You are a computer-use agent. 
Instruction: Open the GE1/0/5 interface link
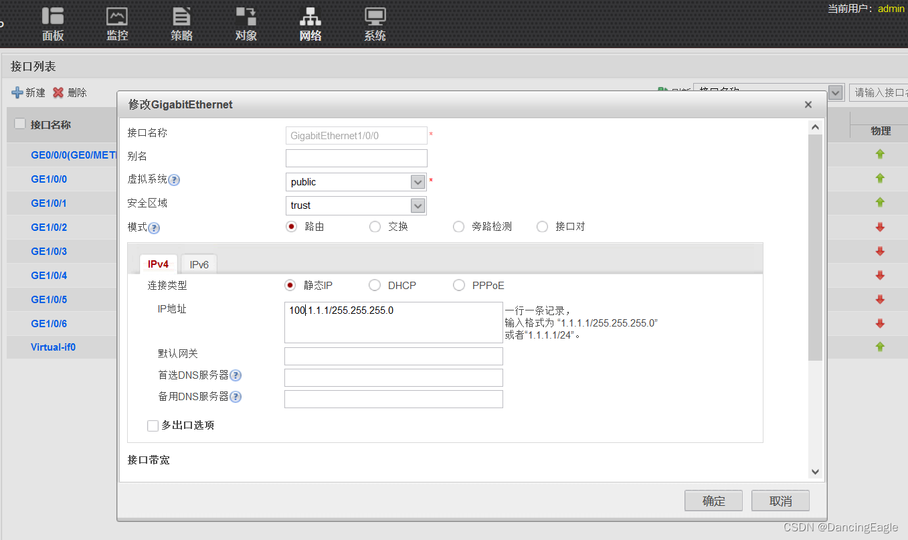49,300
